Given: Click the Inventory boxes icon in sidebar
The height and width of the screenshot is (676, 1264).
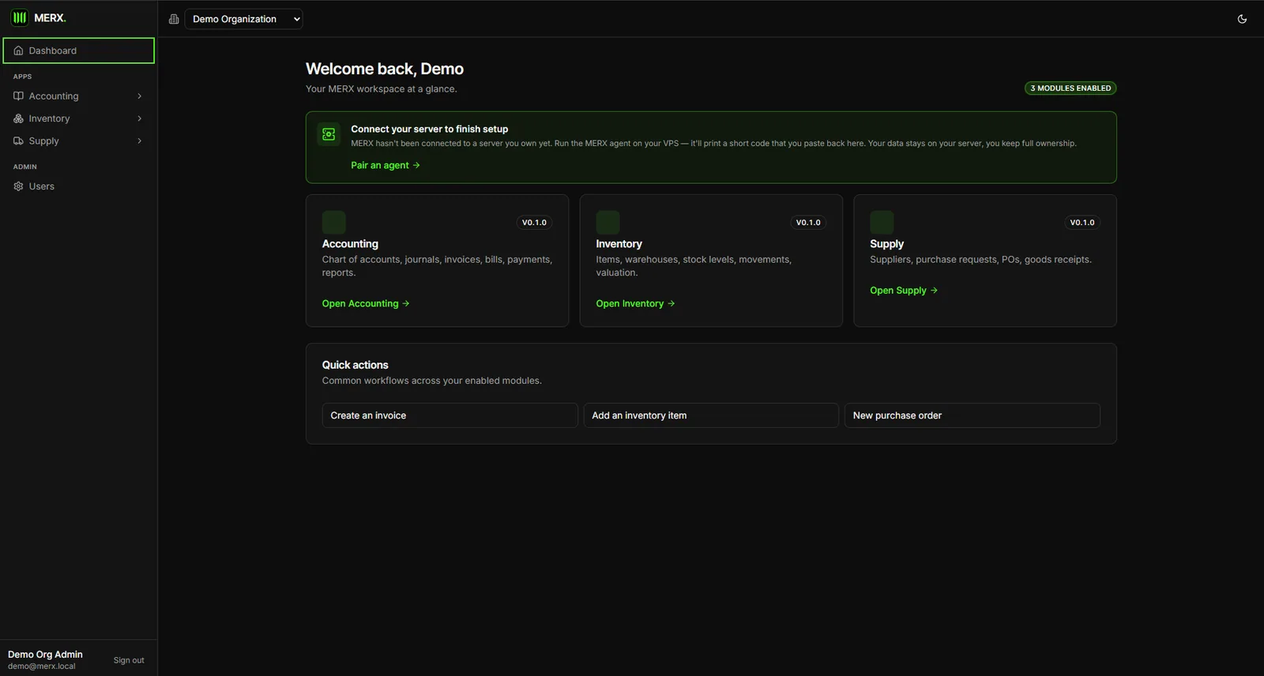Looking at the screenshot, I should pos(18,118).
